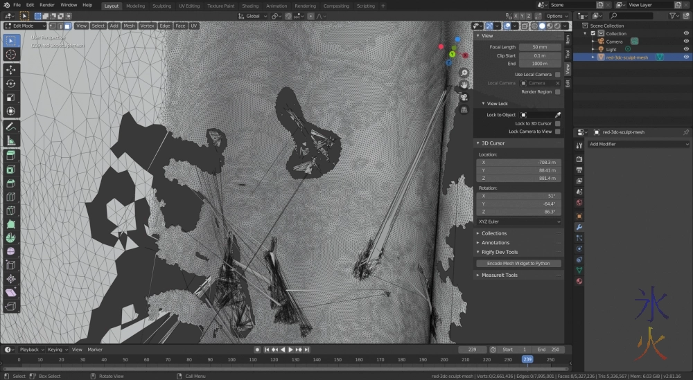Screen dimensions: 693x380
Task: Open the viewport Options button
Action: (556, 16)
